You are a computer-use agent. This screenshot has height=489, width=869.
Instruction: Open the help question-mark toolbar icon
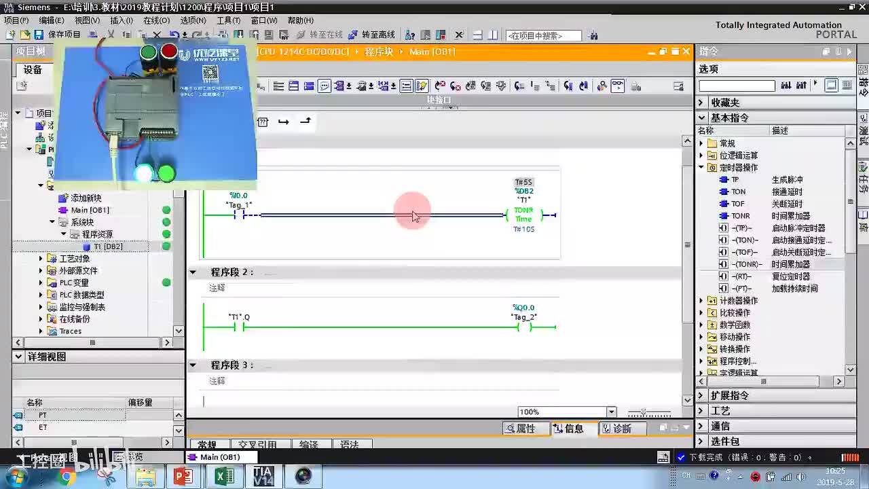click(410, 35)
